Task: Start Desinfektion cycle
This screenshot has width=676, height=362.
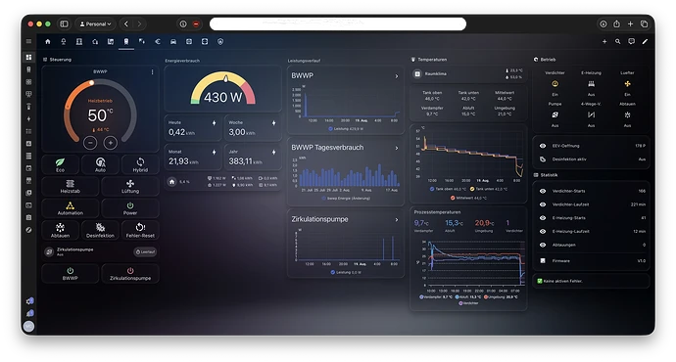Action: [x=100, y=230]
